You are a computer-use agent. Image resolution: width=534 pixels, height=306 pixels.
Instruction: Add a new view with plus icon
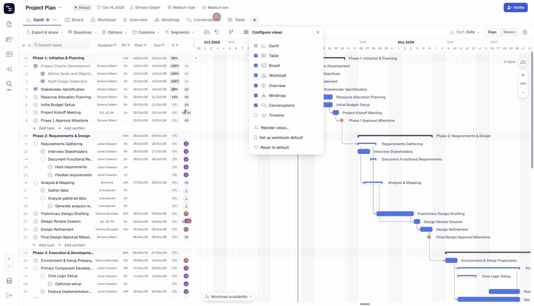(254, 20)
